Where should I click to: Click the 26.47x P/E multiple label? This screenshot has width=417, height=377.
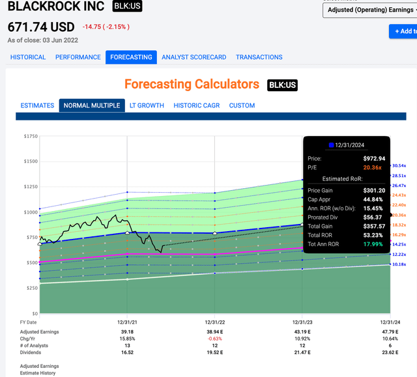(x=399, y=186)
